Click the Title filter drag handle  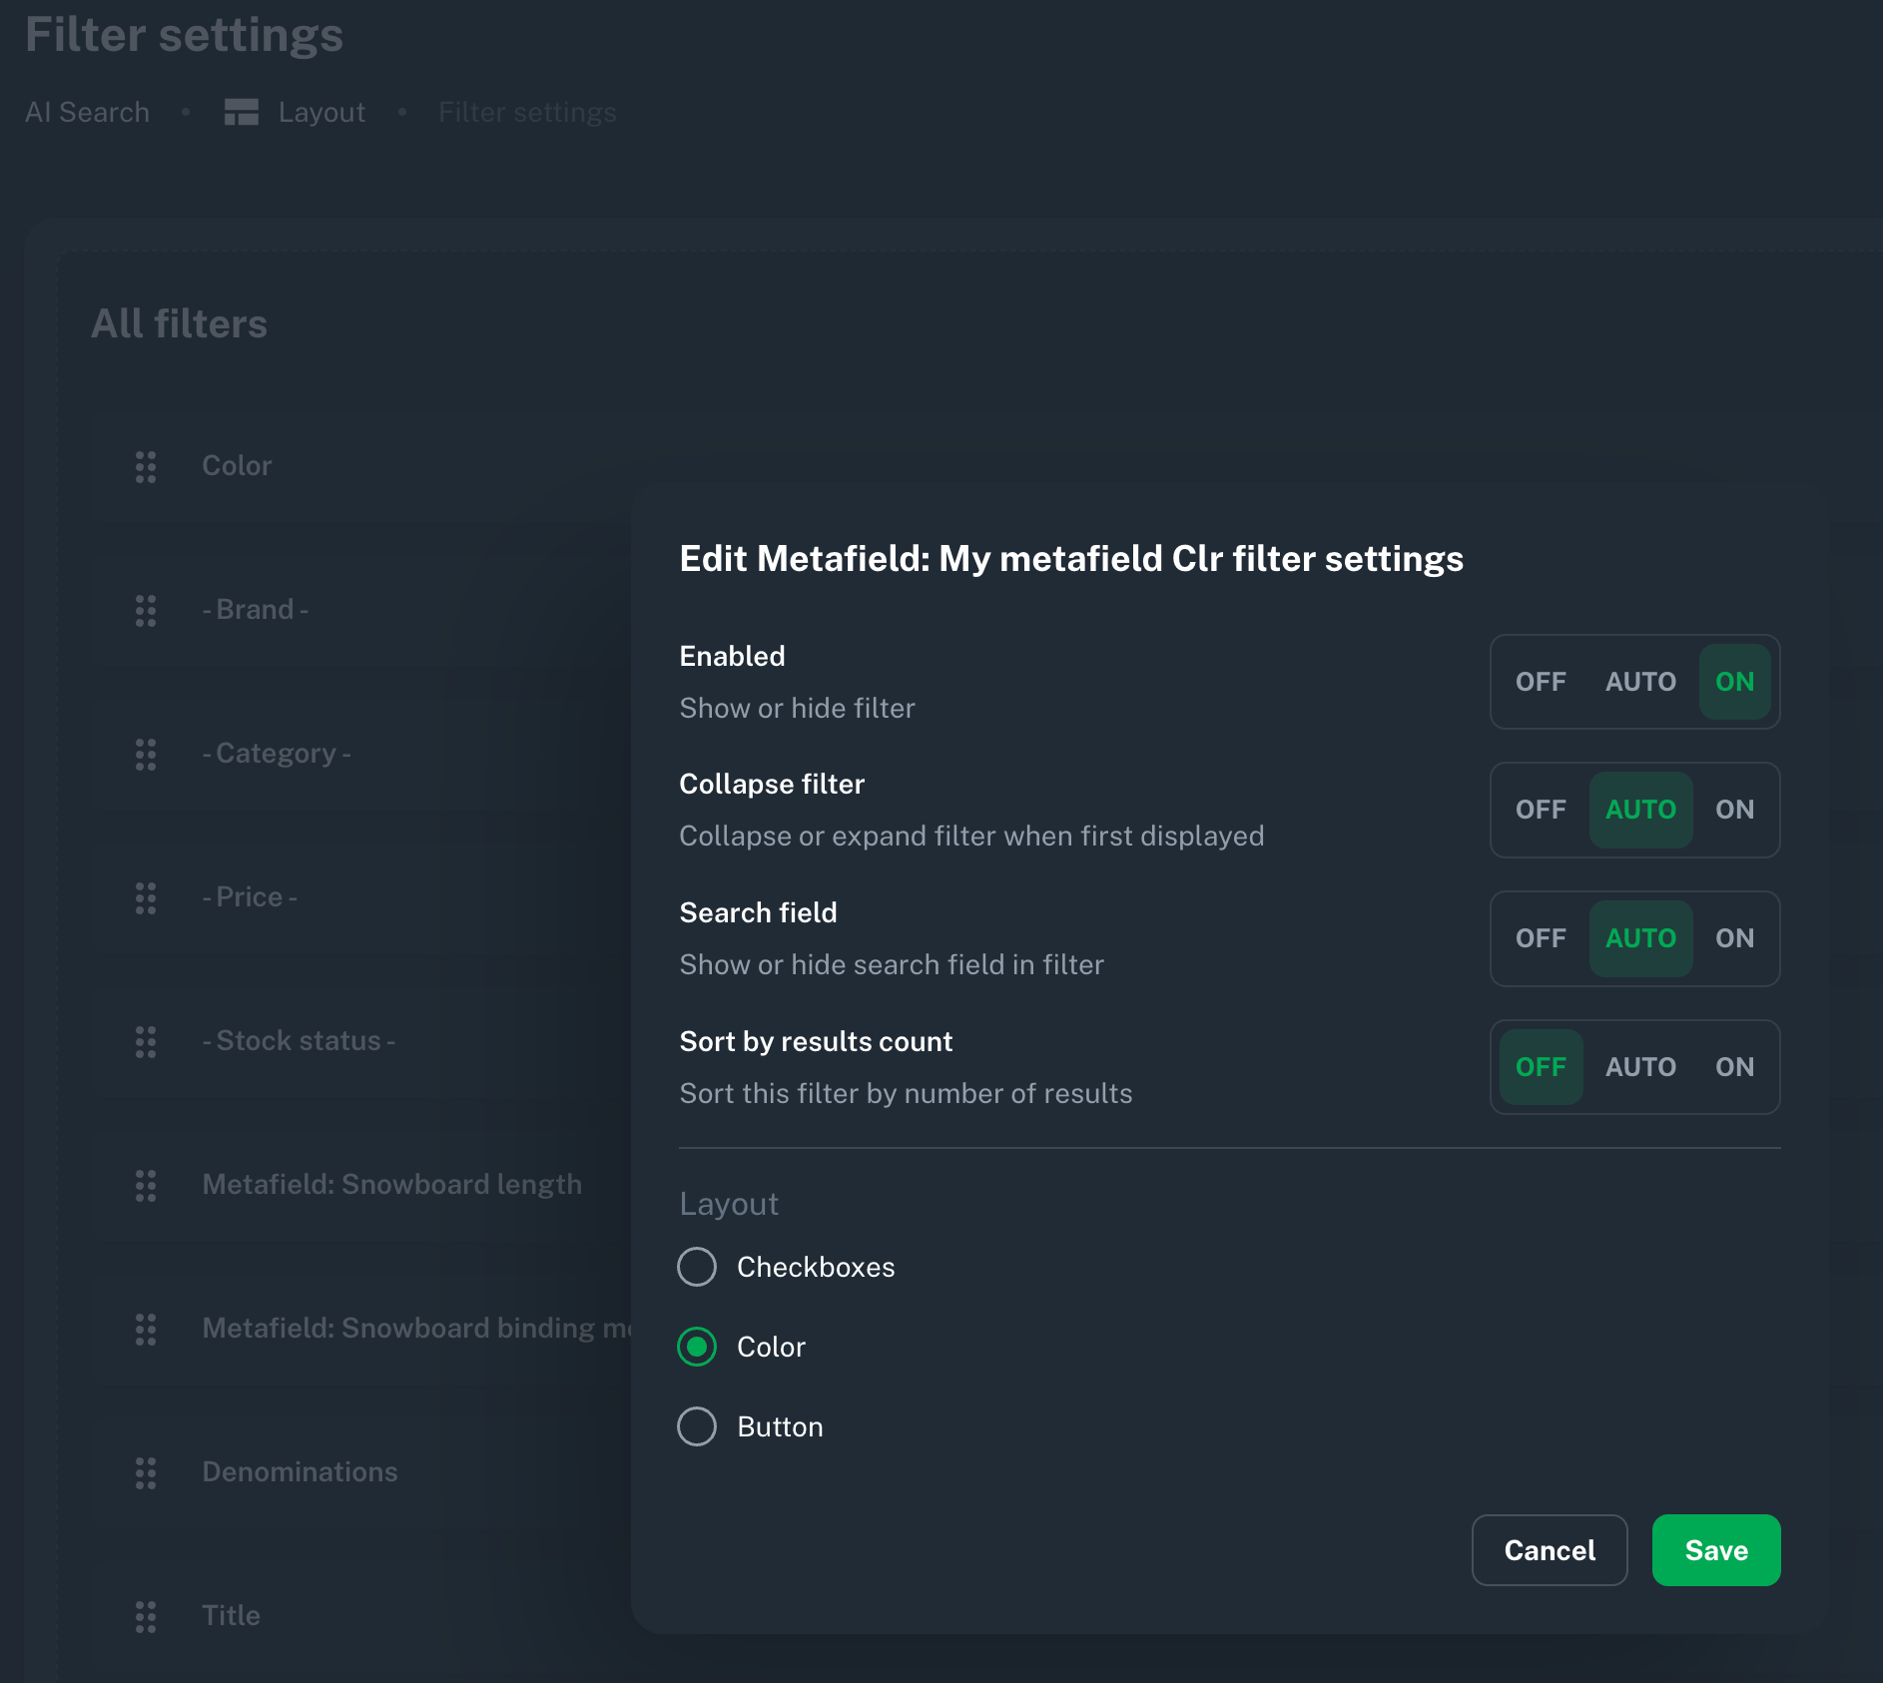click(146, 1616)
